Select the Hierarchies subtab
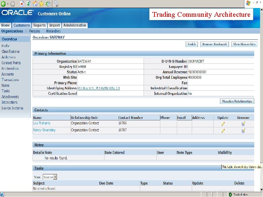 [x=53, y=31]
